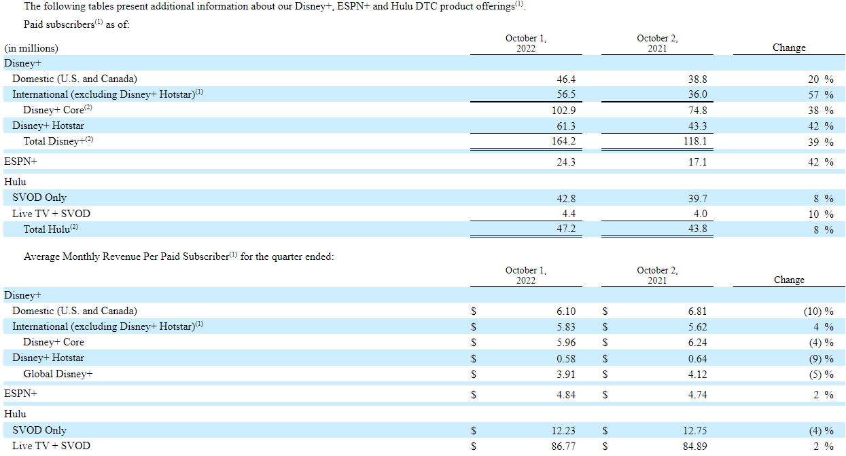Click the 4.84 ESPN+ revenue value
The image size is (846, 456).
point(566,394)
